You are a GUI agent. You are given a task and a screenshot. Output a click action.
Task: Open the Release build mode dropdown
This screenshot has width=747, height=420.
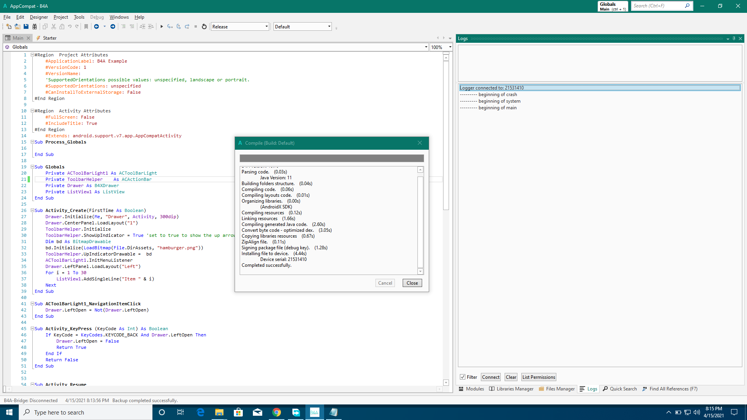[267, 27]
